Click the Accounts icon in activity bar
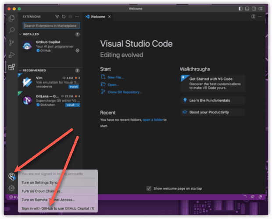272x219 pixels. [x=11, y=176]
